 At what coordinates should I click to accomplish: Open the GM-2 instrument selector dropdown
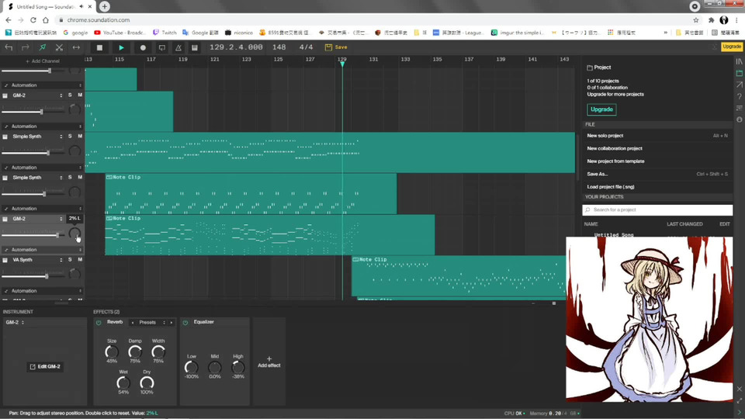point(16,322)
